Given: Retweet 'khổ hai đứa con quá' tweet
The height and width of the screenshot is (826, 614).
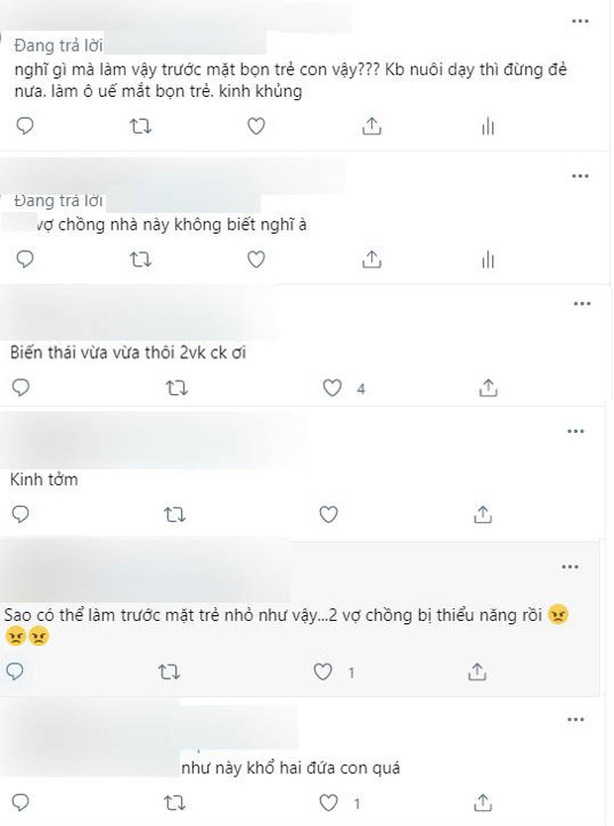Looking at the screenshot, I should (174, 803).
